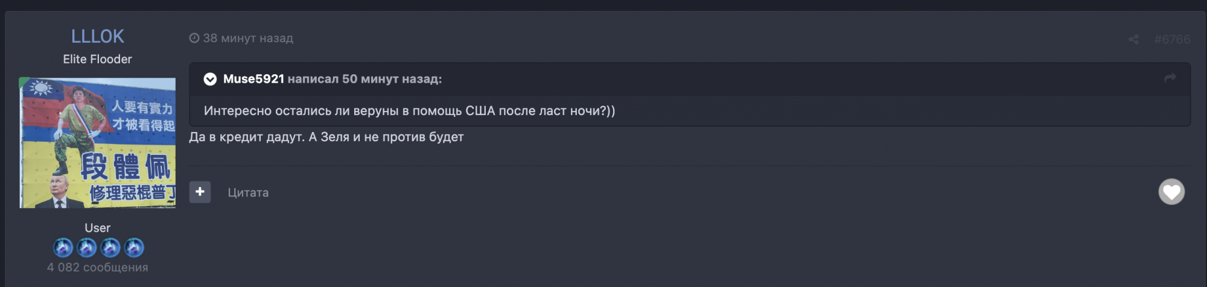Open post permalink #6766

click(1172, 40)
